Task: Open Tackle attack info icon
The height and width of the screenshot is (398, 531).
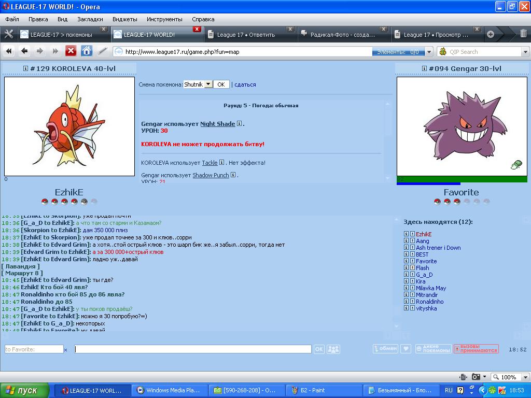Action: tap(221, 162)
